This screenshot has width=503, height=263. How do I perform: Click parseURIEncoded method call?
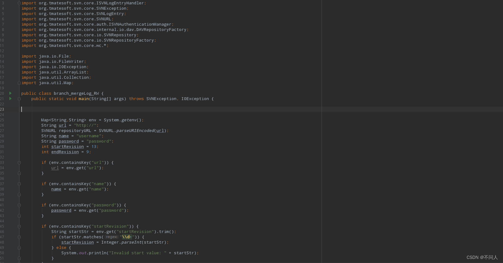(135, 131)
